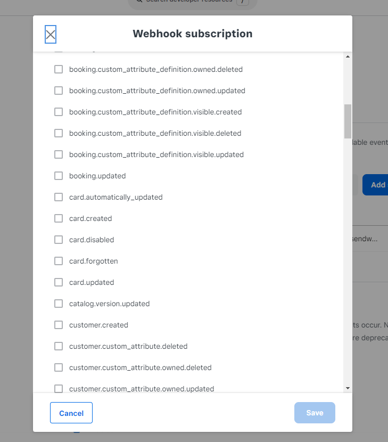Screen dimensions: 388x442
Task: Check customer.custom_attribute.deleted box
Action: tap(59, 346)
